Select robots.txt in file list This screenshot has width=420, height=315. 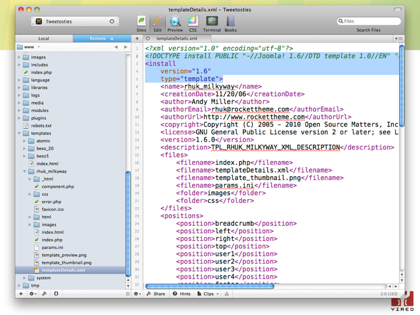click(41, 125)
